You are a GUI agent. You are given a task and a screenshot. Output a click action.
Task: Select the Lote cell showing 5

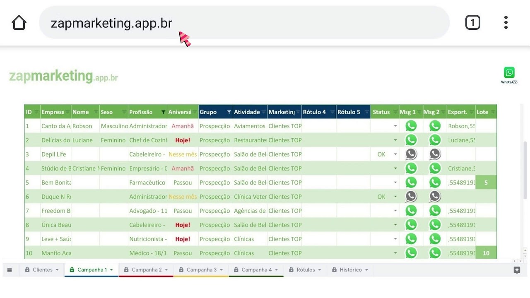(x=486, y=183)
